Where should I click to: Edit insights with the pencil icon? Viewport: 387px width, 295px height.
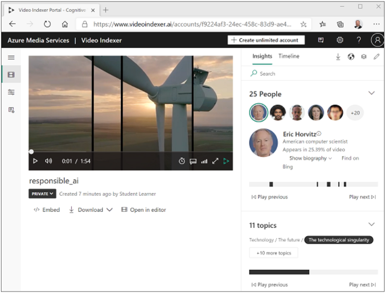pos(377,57)
